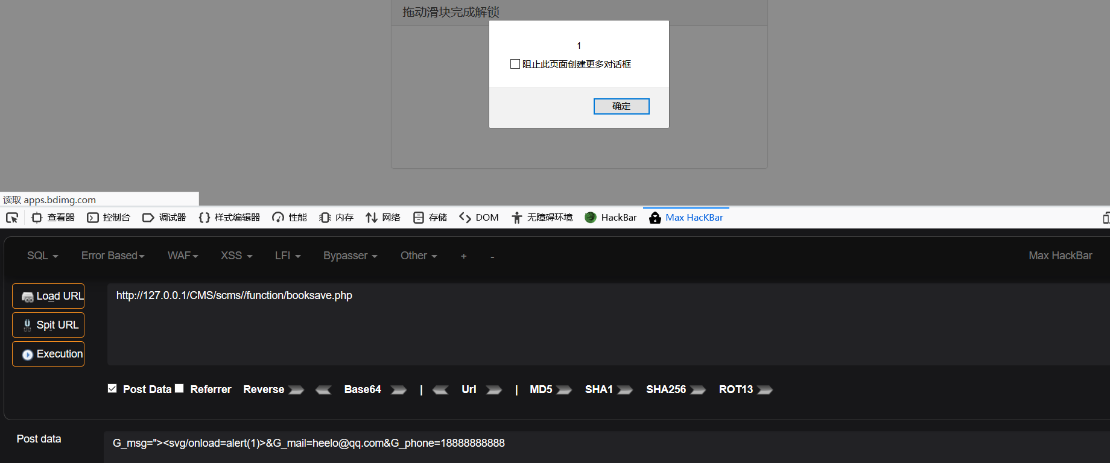Screen dimensions: 1110x463
Task: Click the 确定 button in alert dialog
Action: click(621, 106)
